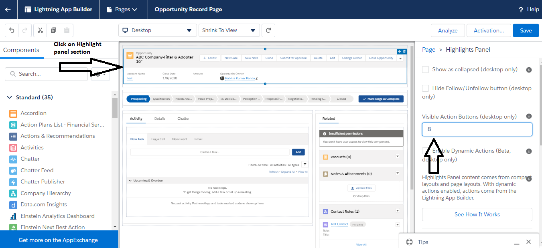This screenshot has height=248, width=542.
Task: Switch to the Related tab
Action: (x=329, y=118)
